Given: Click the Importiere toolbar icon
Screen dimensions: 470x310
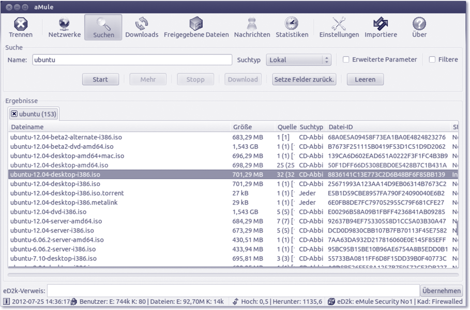Looking at the screenshot, I should pos(381,27).
